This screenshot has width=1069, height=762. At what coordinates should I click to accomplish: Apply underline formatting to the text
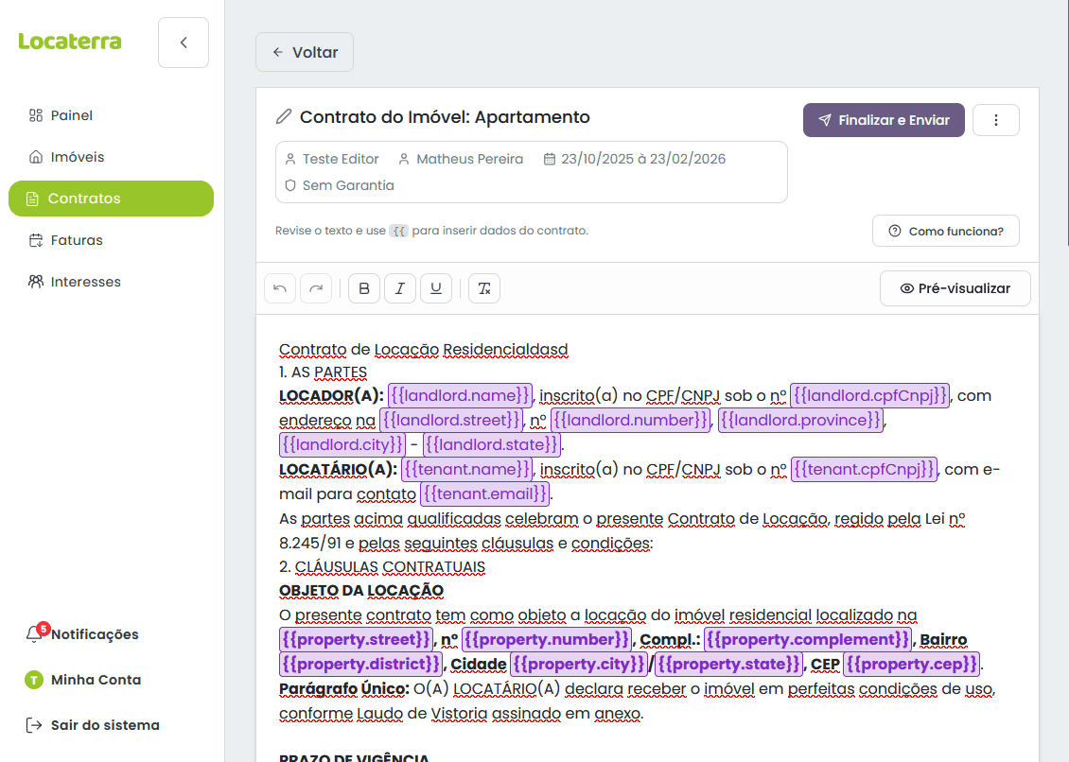click(x=435, y=288)
